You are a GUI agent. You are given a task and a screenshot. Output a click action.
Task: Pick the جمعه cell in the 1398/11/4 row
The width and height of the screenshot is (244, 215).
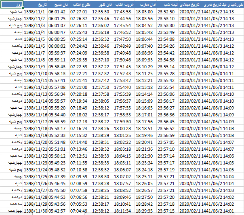(x=12, y=32)
